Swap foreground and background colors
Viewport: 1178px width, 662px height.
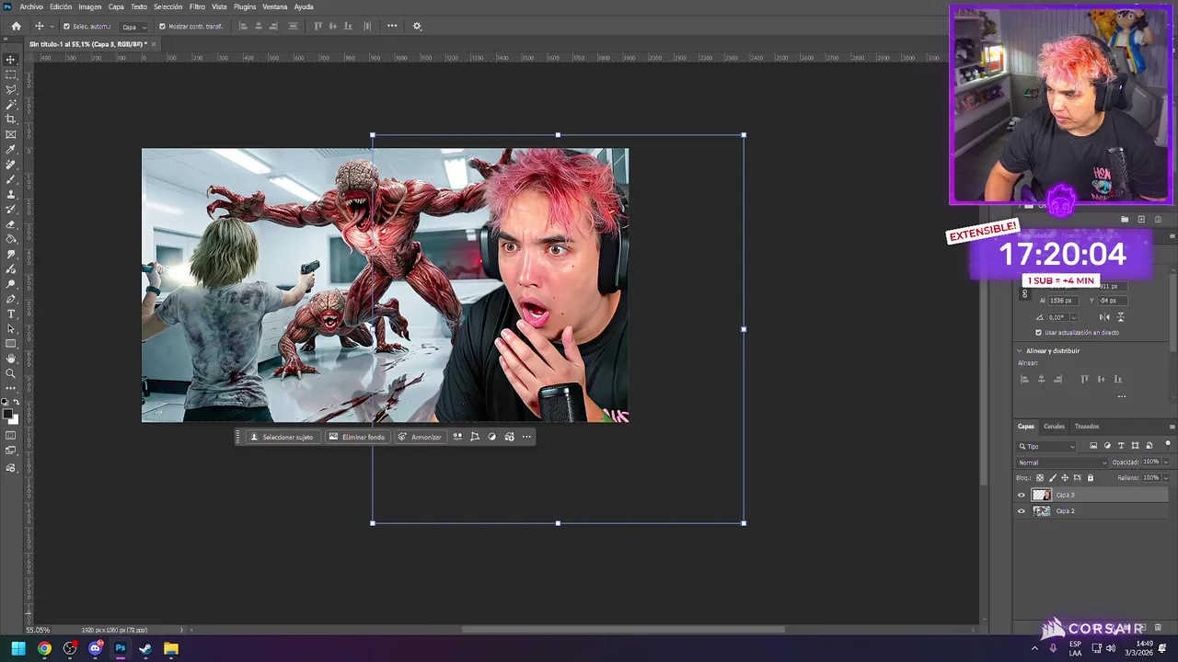point(16,403)
